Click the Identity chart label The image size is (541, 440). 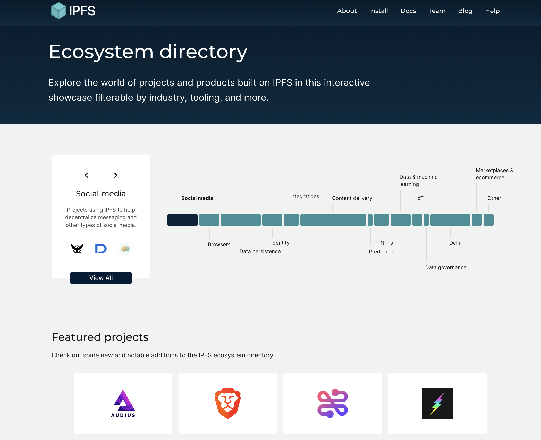click(x=280, y=243)
